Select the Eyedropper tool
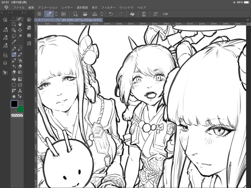The width and height of the screenshot is (251, 188). click(14, 42)
